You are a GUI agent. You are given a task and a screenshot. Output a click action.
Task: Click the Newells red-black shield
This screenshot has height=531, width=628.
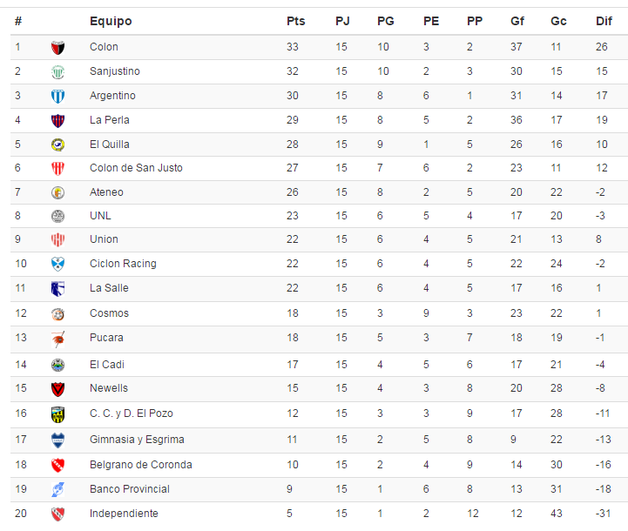click(x=58, y=389)
